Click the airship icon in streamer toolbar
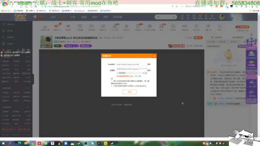The height and width of the screenshot is (146, 260). point(149,26)
